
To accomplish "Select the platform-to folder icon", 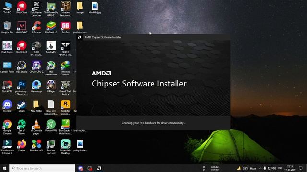I will (80, 28).
